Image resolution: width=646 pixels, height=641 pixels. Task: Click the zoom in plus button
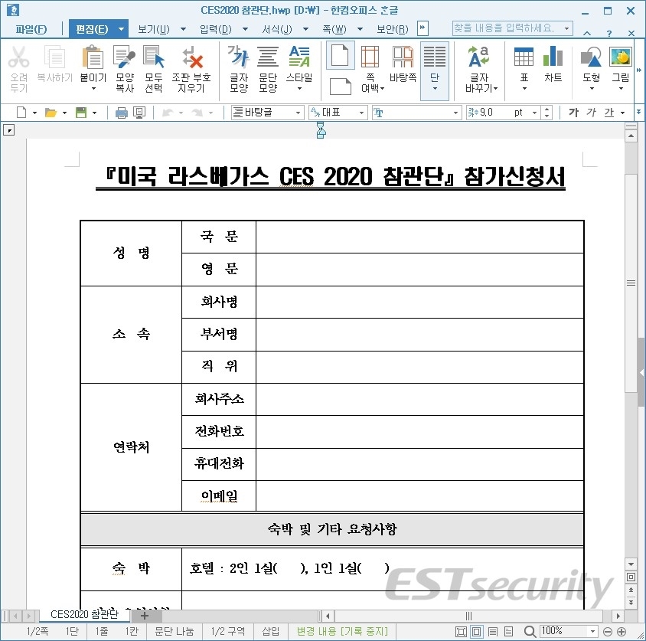pos(622,632)
